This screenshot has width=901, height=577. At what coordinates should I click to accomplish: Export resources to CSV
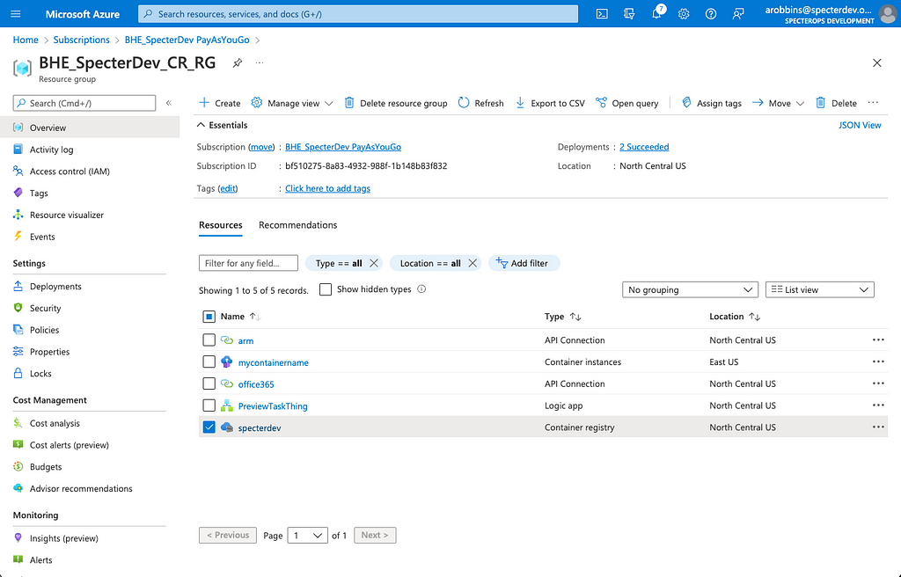[x=550, y=103]
